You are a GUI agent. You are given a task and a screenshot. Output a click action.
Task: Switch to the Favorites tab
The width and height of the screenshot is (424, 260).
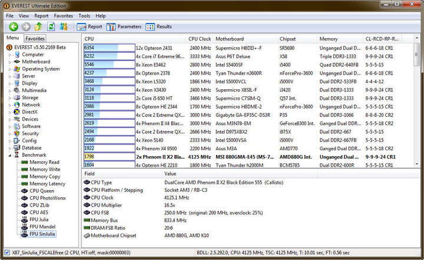[35, 39]
